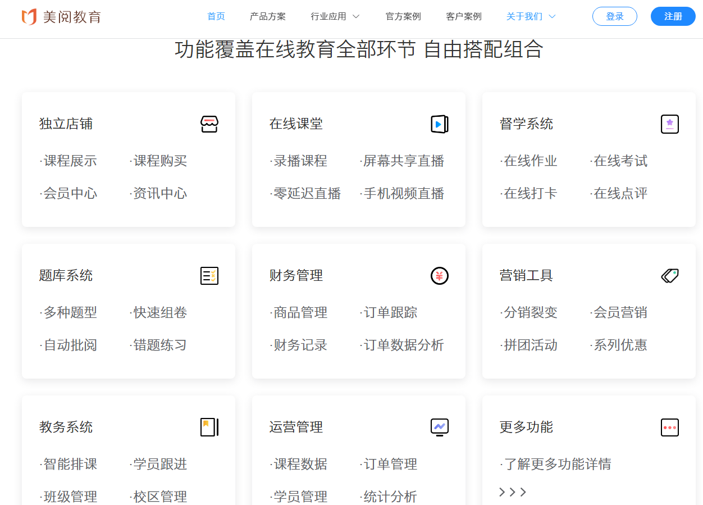Go to the 首页 nav item
The width and height of the screenshot is (703, 505).
click(216, 17)
